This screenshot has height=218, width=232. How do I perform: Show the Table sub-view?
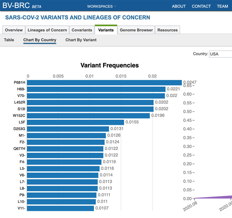(9, 40)
